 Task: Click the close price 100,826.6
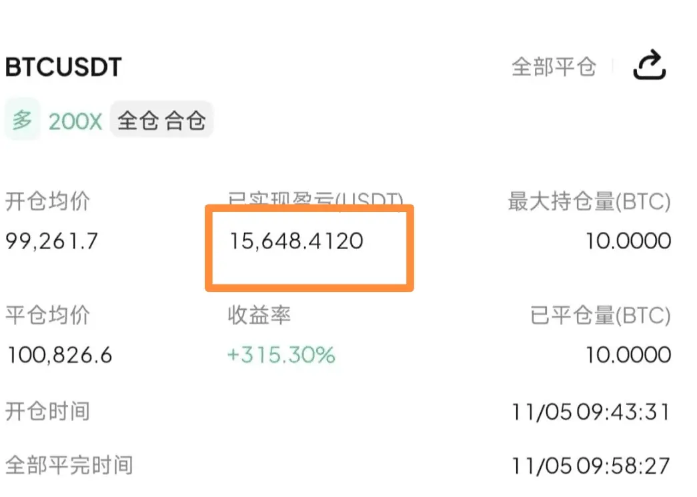click(x=59, y=354)
